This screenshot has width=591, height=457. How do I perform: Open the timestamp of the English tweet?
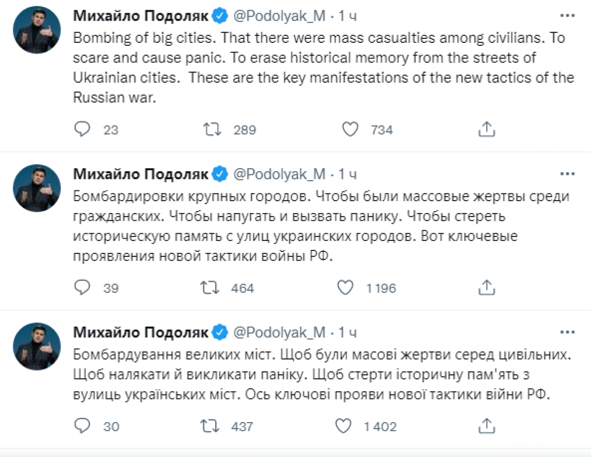coord(348,15)
